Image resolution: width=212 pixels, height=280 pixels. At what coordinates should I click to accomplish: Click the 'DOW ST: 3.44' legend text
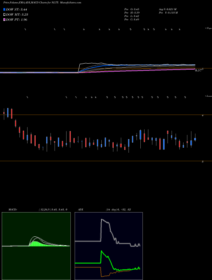pyautogui.click(x=17, y=9)
